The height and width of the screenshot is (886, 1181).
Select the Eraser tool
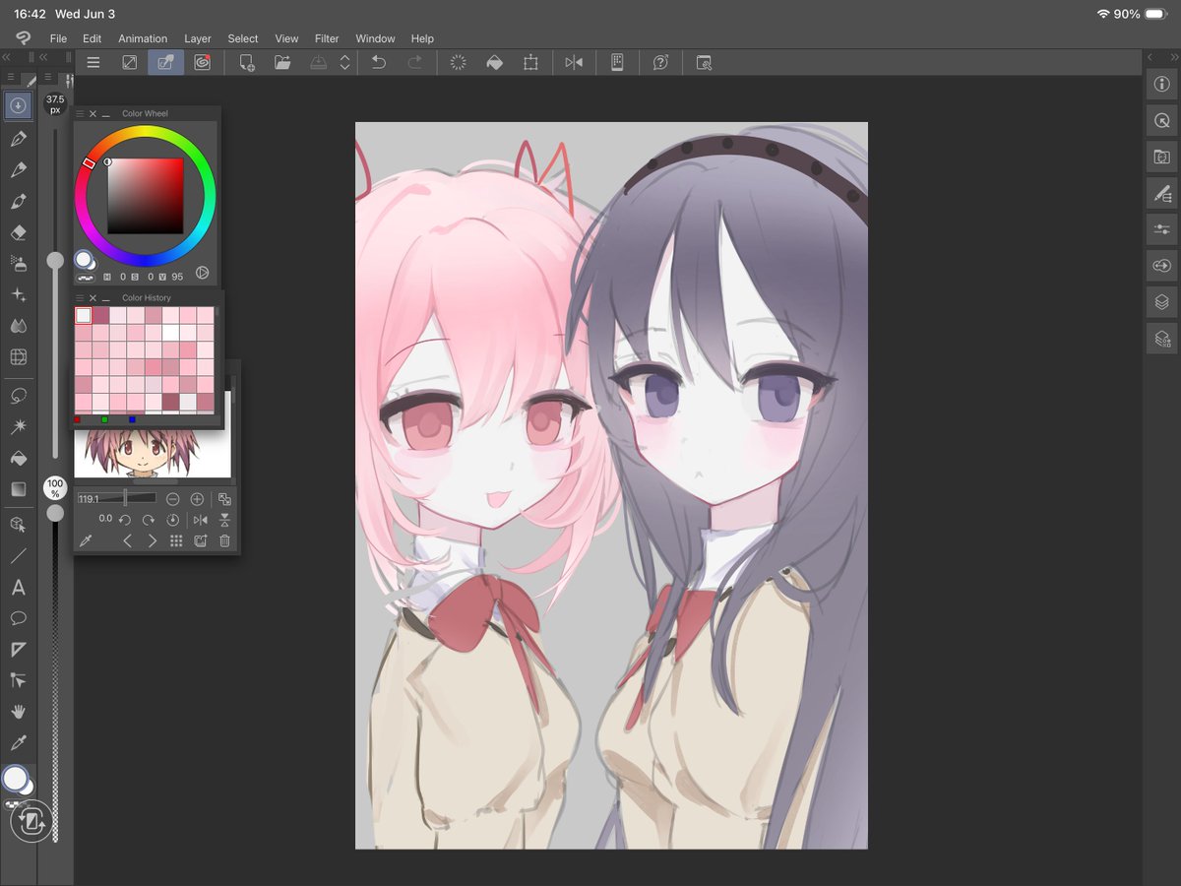18,233
